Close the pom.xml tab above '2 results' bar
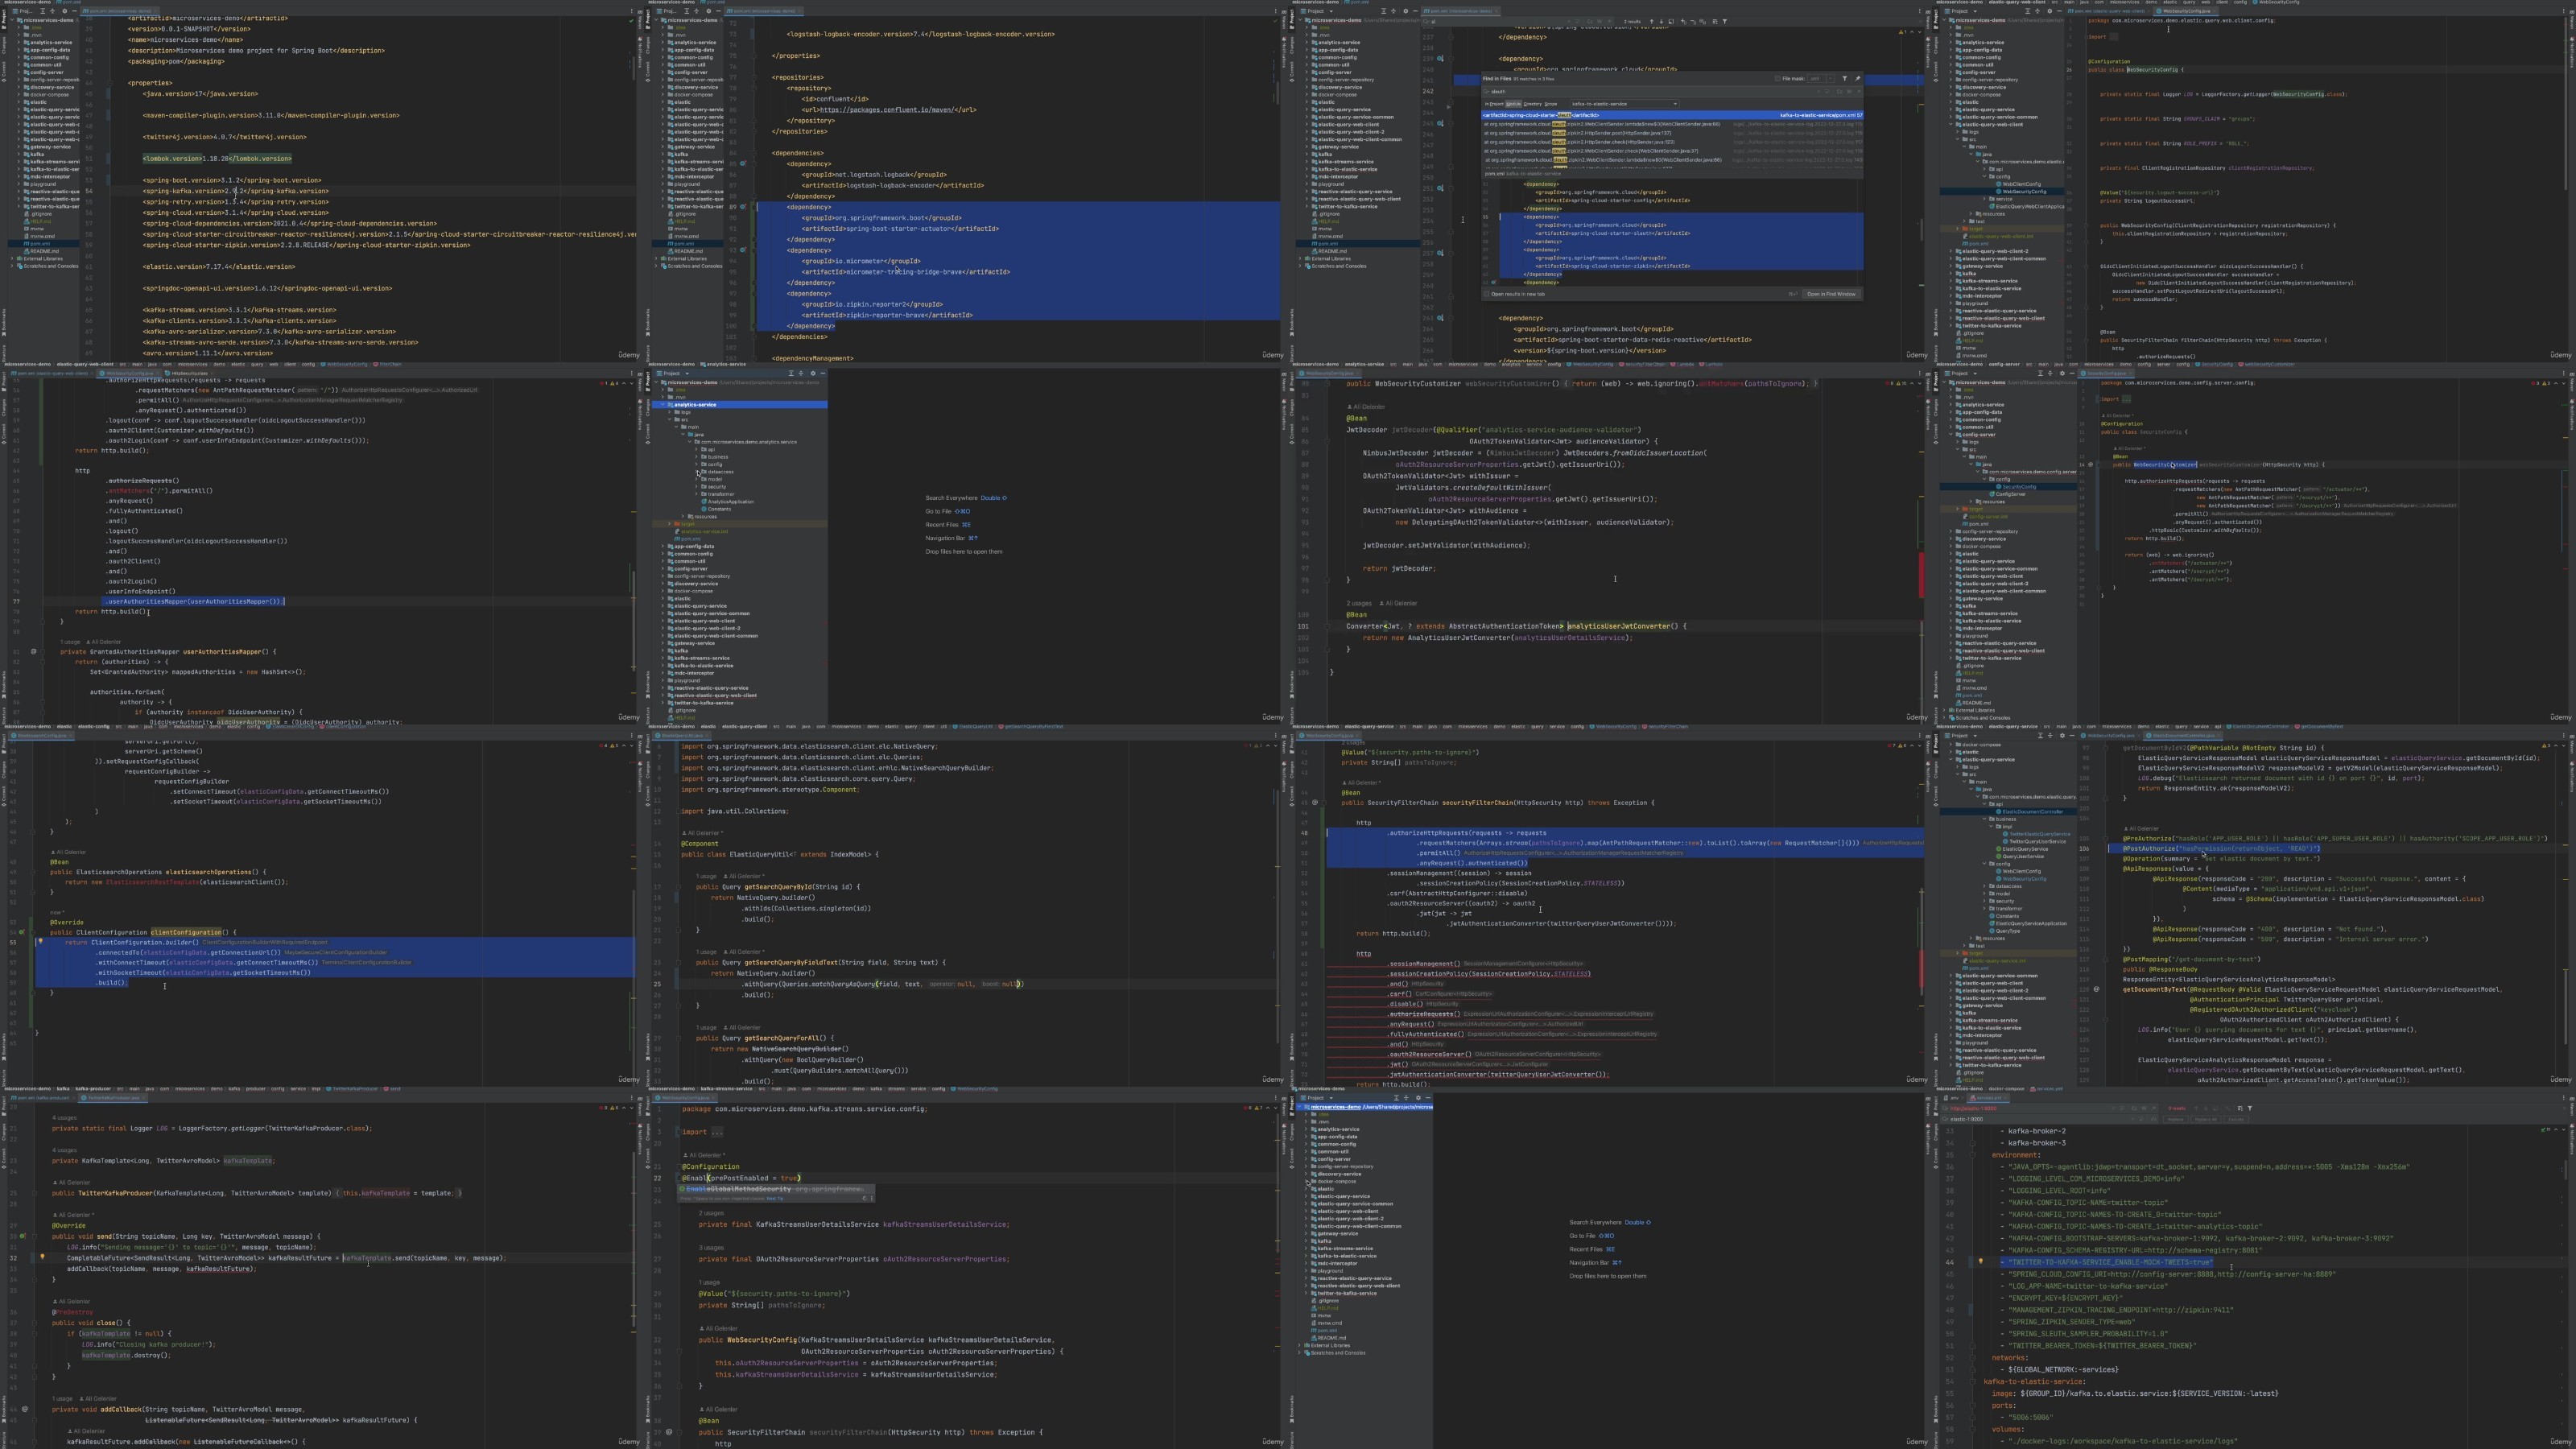2576x1449 pixels. click(1497, 11)
